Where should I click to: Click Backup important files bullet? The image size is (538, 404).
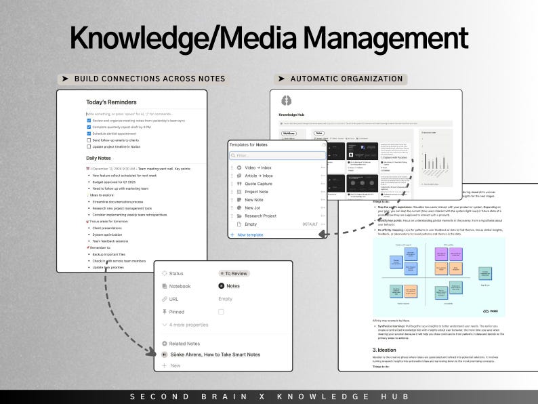coord(109,254)
